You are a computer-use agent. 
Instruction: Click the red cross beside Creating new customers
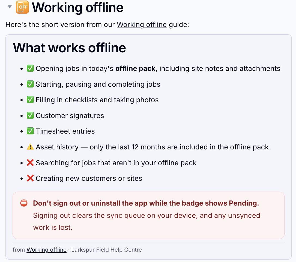tap(30, 178)
